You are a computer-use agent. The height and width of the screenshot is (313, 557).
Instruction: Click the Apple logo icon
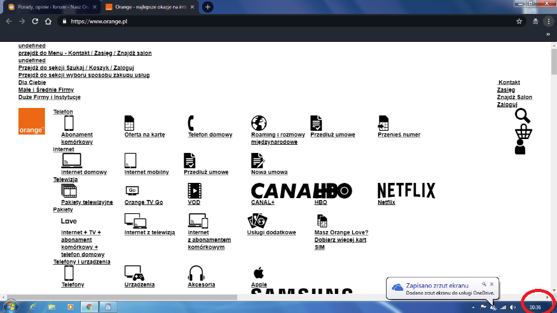pos(258,273)
